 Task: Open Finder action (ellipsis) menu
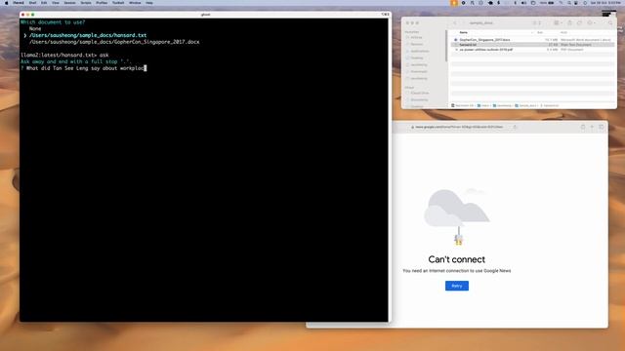coord(592,23)
